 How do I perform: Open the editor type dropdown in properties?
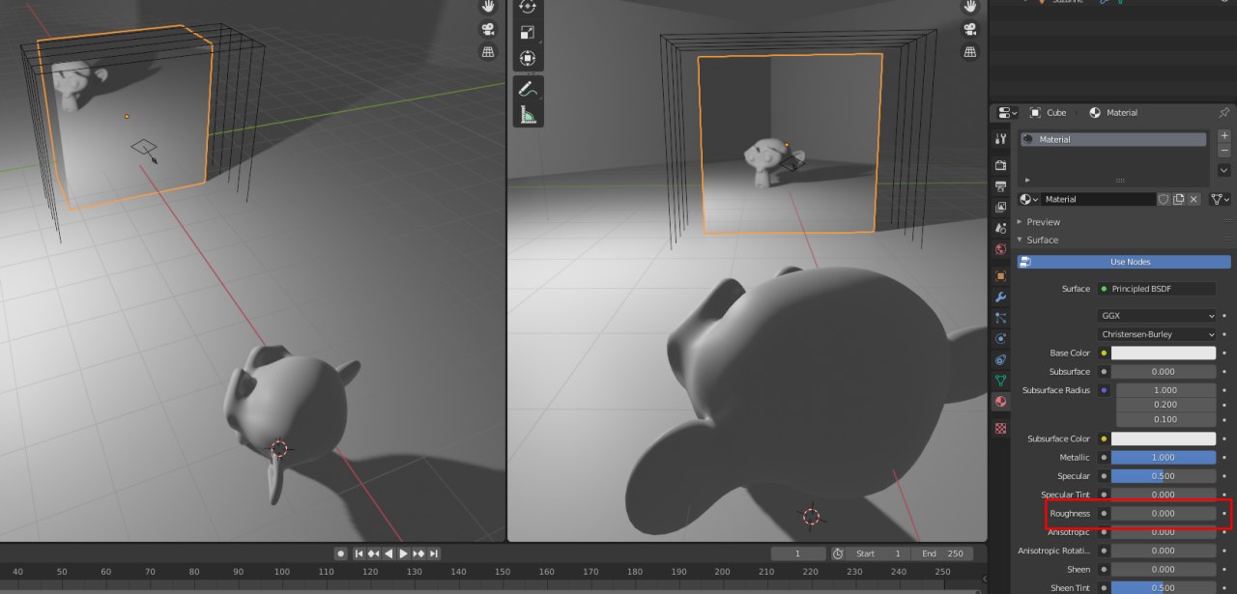tap(1008, 113)
